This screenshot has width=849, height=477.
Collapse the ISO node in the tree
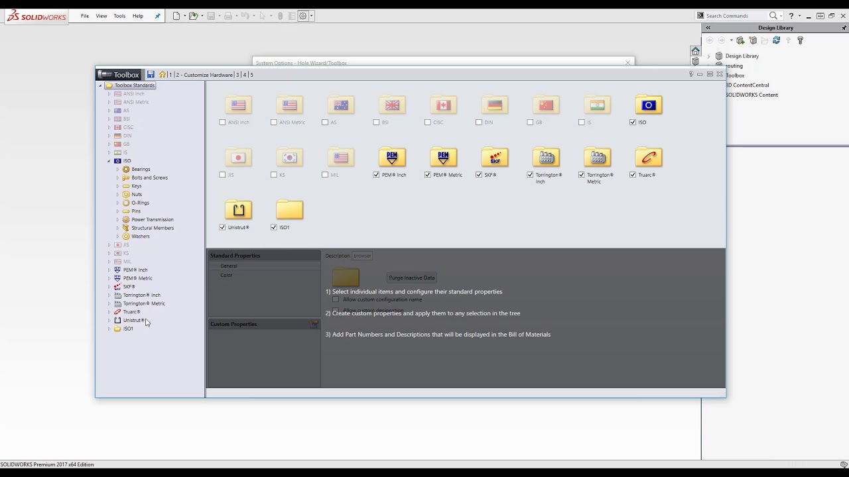coord(109,161)
